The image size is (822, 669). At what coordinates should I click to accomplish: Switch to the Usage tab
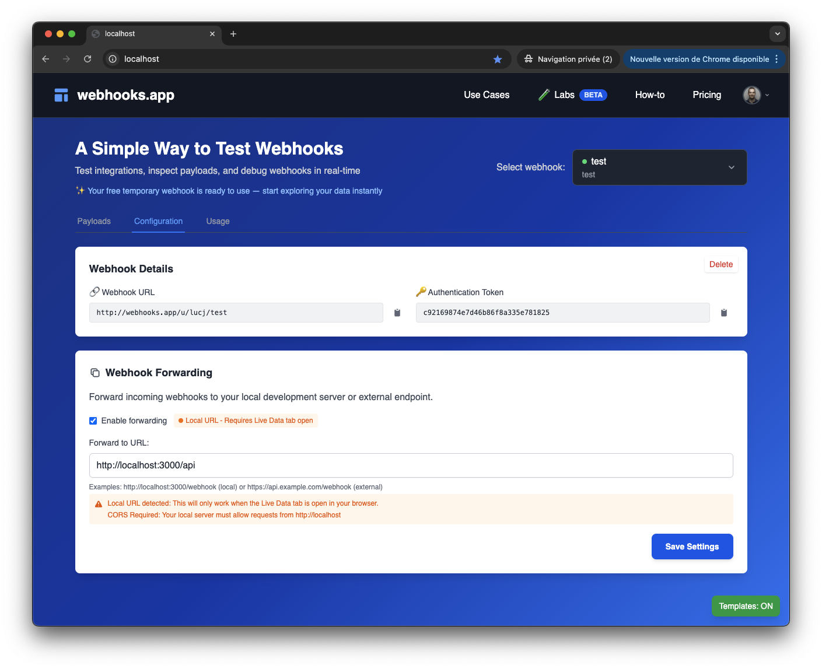coord(218,221)
